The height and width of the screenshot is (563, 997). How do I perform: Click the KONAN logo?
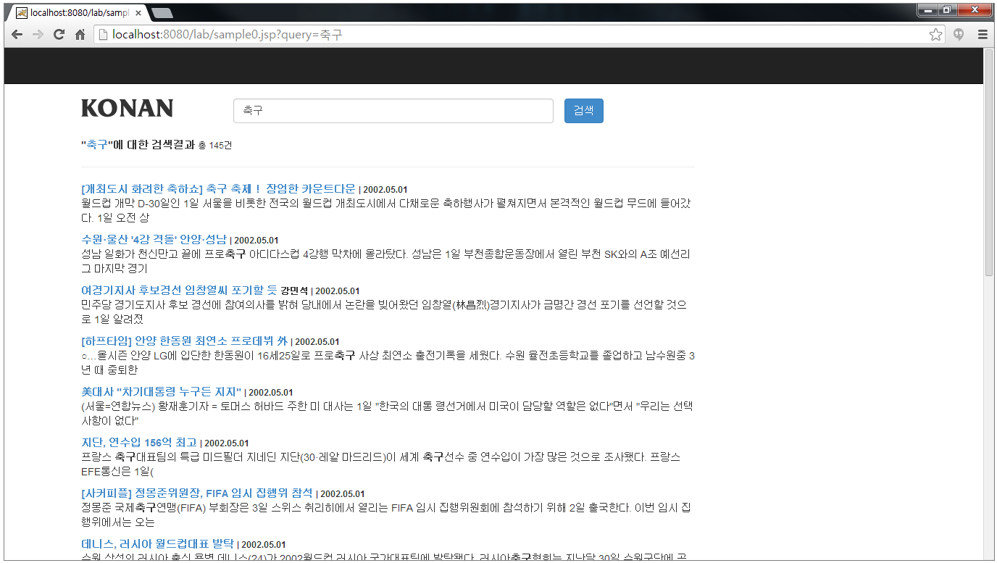pos(128,109)
